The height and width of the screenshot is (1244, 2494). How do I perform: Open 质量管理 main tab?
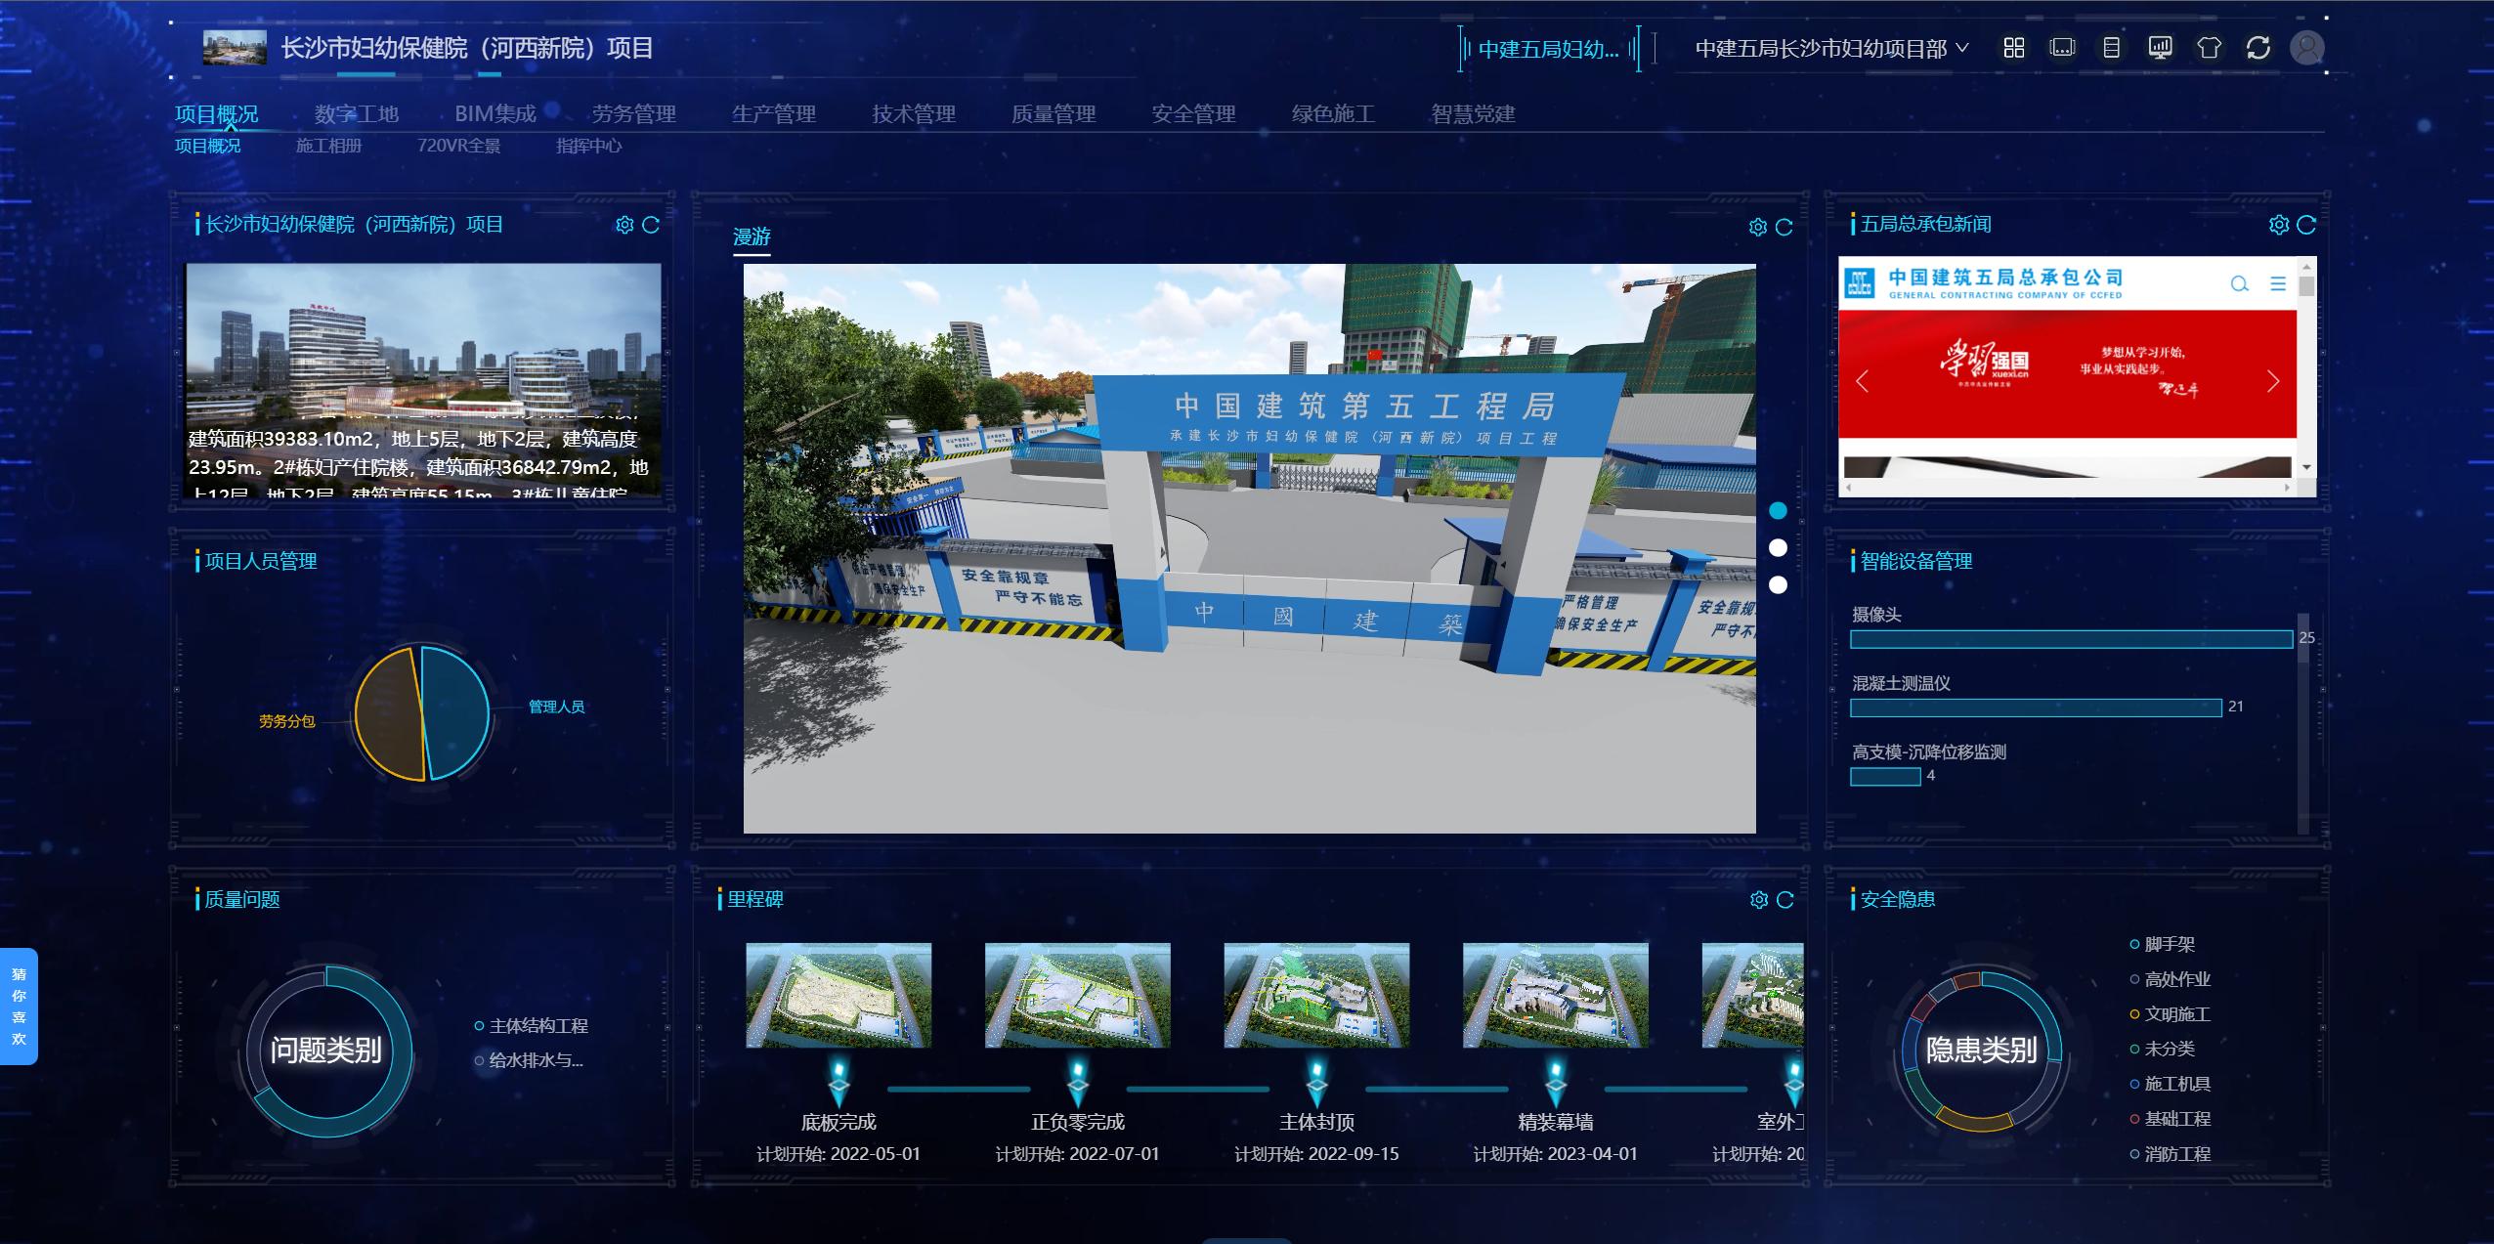[x=1053, y=114]
